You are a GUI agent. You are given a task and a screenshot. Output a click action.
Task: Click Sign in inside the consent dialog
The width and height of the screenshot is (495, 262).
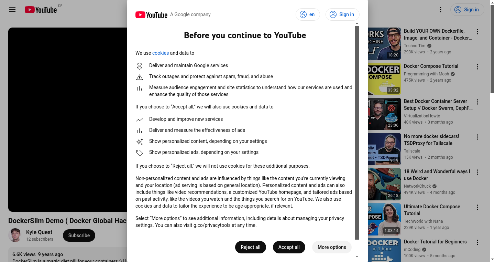[x=342, y=14]
